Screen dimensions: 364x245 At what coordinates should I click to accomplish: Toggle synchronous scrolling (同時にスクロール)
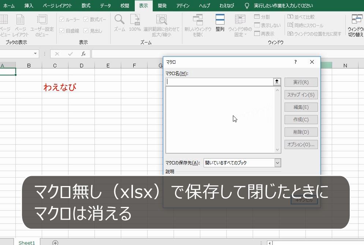305,25
